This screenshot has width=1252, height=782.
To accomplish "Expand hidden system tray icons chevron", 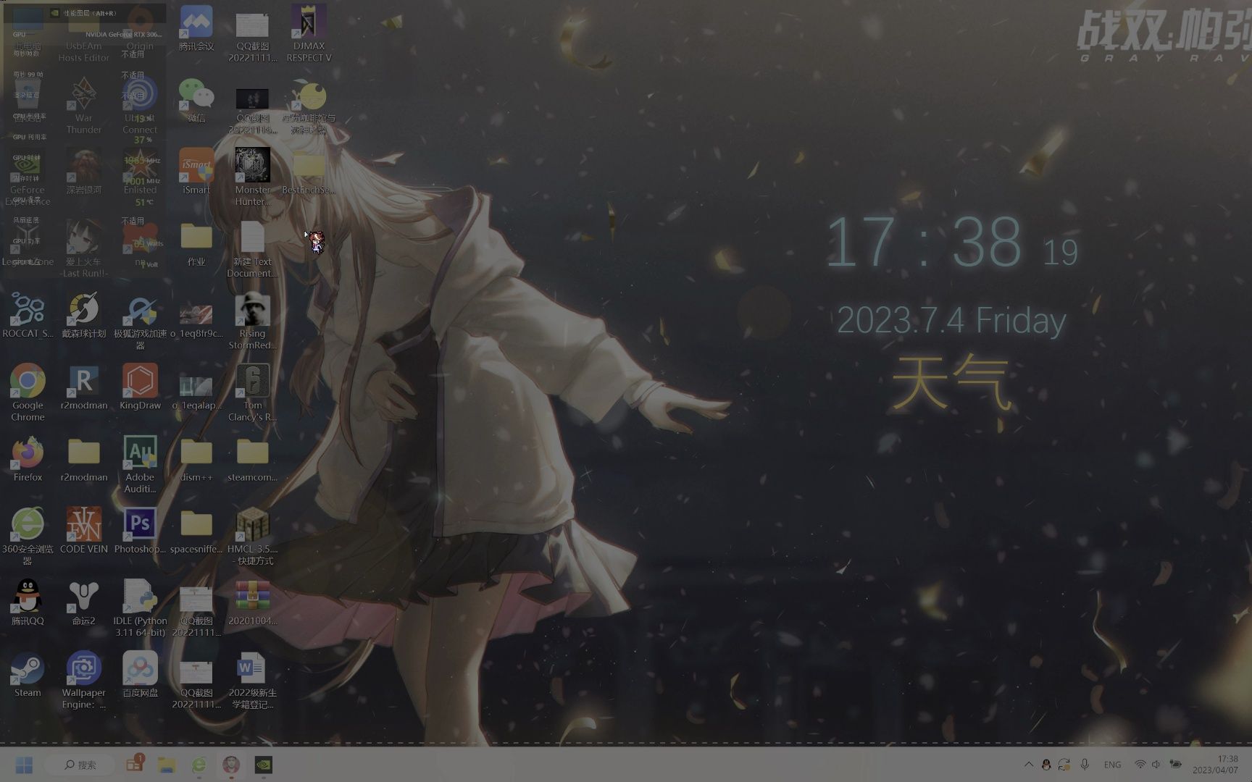I will click(x=1029, y=764).
